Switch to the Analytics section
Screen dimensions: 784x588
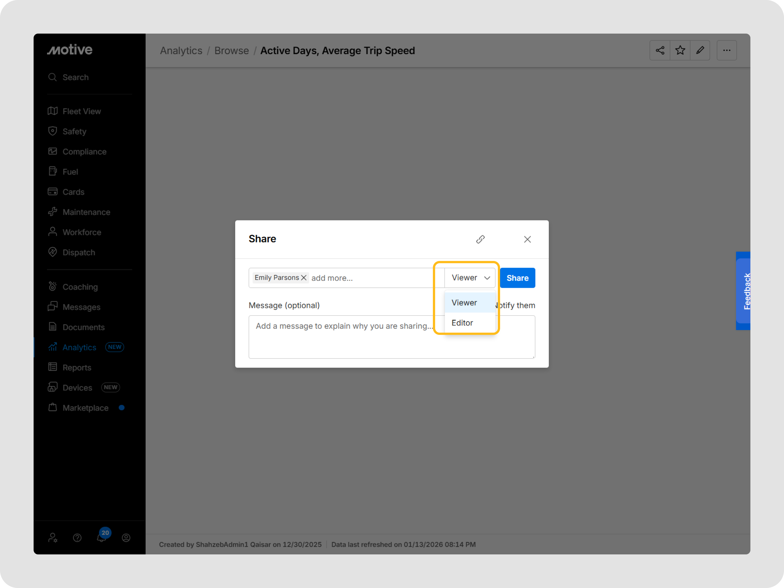pyautogui.click(x=79, y=347)
